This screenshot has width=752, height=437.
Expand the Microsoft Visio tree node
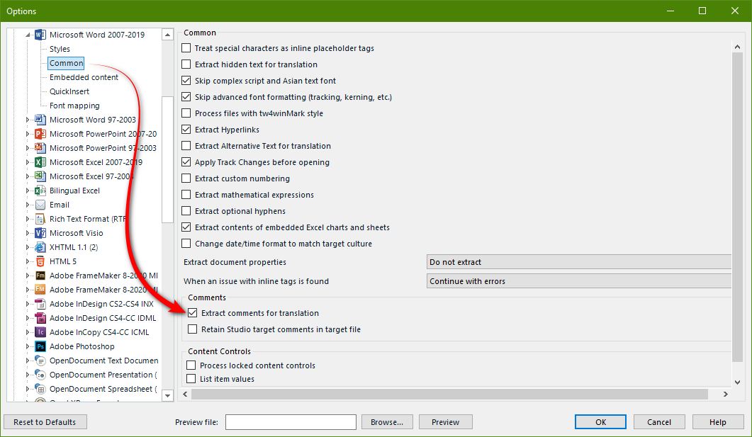pos(28,233)
